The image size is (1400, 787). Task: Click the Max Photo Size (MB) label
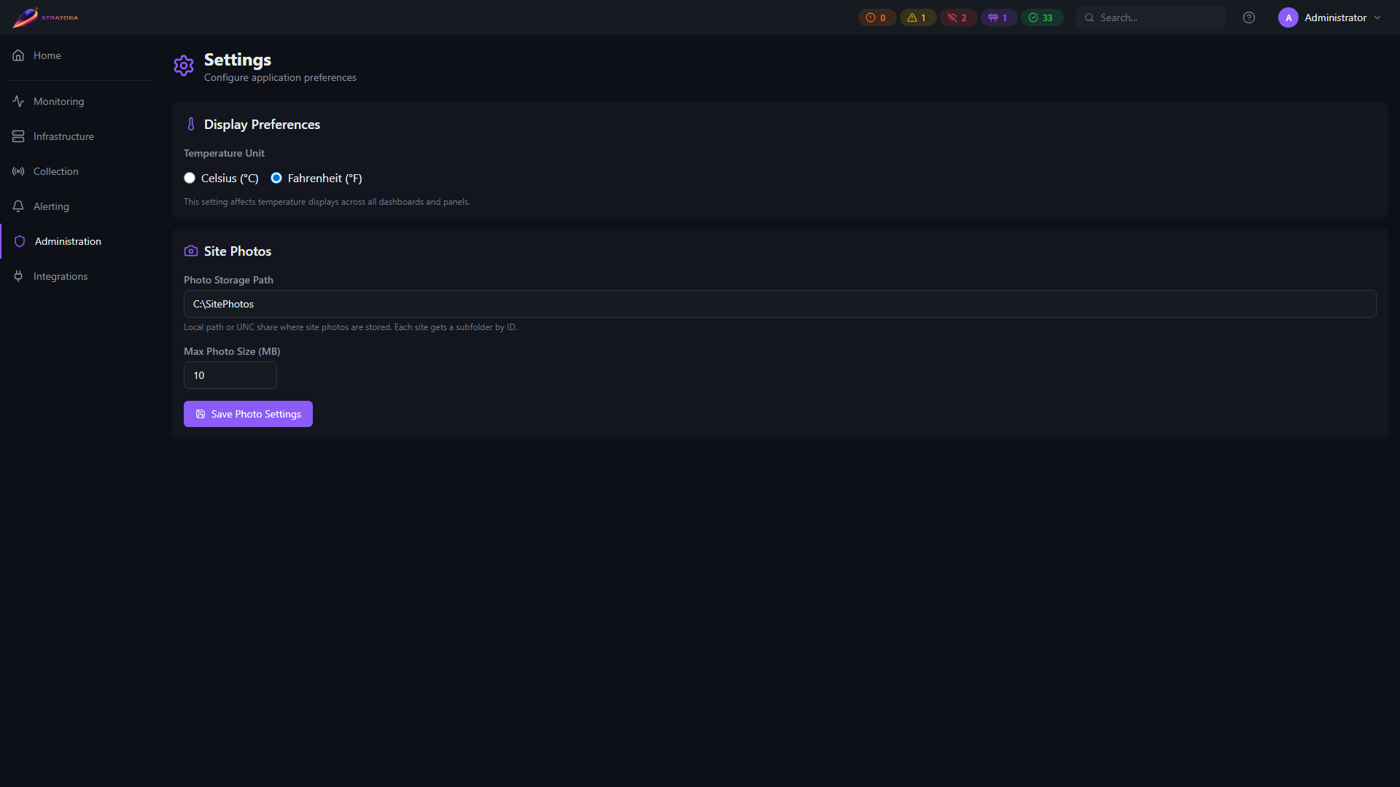pyautogui.click(x=232, y=351)
